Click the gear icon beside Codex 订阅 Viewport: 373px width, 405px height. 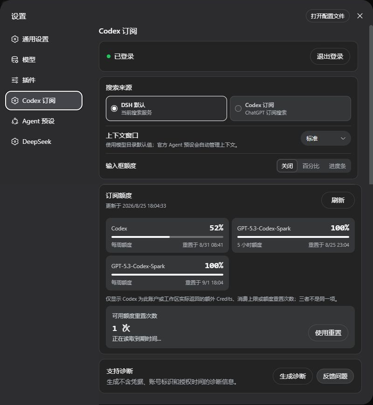pyautogui.click(x=15, y=101)
